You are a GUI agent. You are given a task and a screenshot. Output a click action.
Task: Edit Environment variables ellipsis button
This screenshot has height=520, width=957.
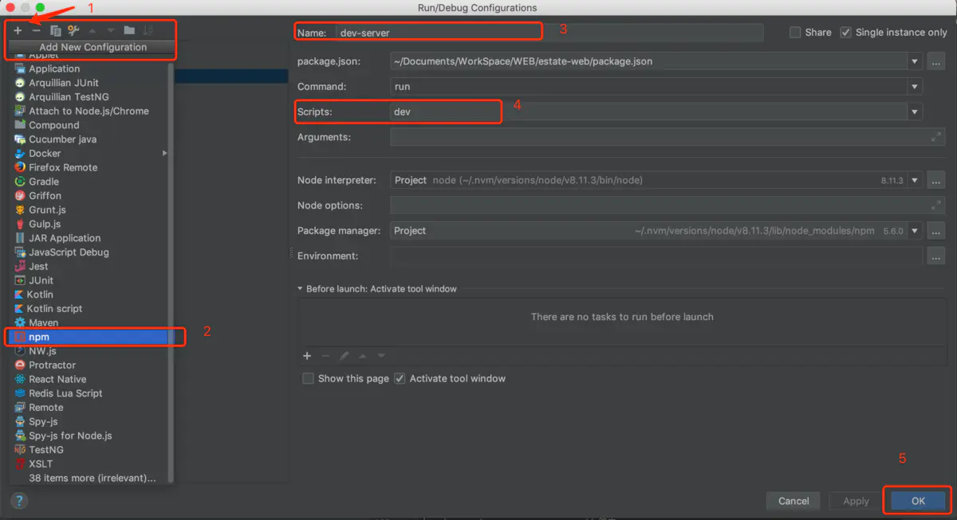[x=935, y=256]
